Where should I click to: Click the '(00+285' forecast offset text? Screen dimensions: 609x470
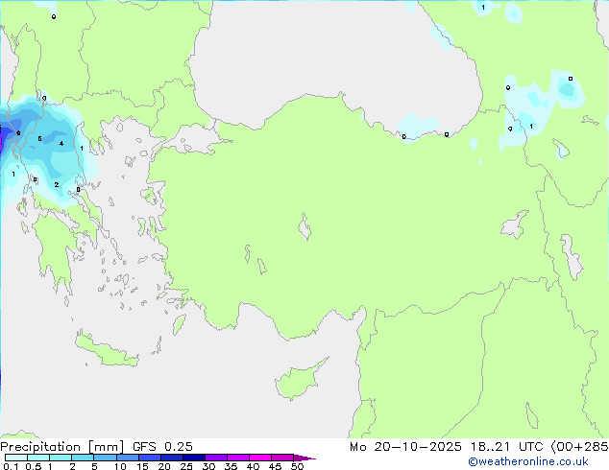pyautogui.click(x=579, y=447)
